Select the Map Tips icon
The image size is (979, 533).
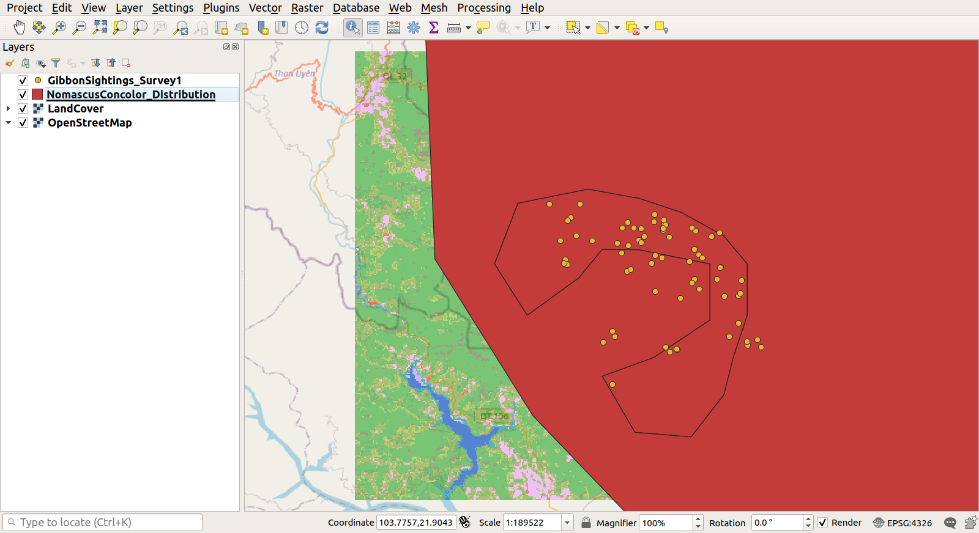(483, 28)
